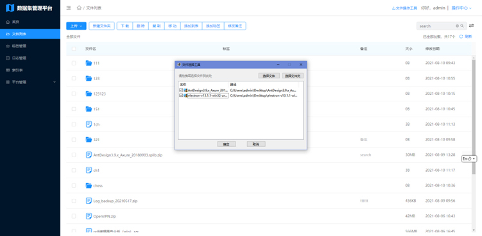Open 标签管理 in the sidebar
Image resolution: width=482 pixels, height=236 pixels.
click(x=30, y=46)
